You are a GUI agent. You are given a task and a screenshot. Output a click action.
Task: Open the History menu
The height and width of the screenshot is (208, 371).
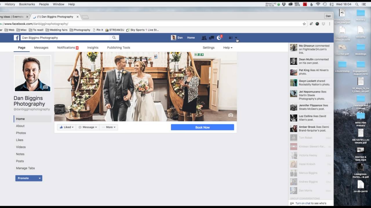click(10, 4)
